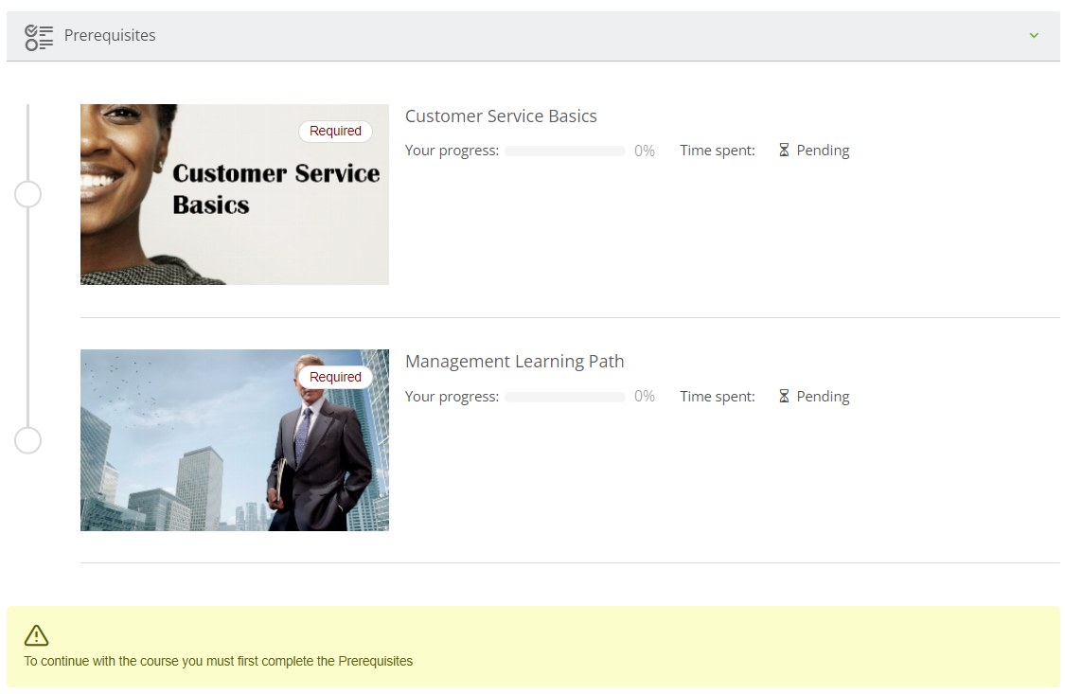Open the Management Learning Path thumbnail
This screenshot has height=694, width=1065.
(x=235, y=440)
